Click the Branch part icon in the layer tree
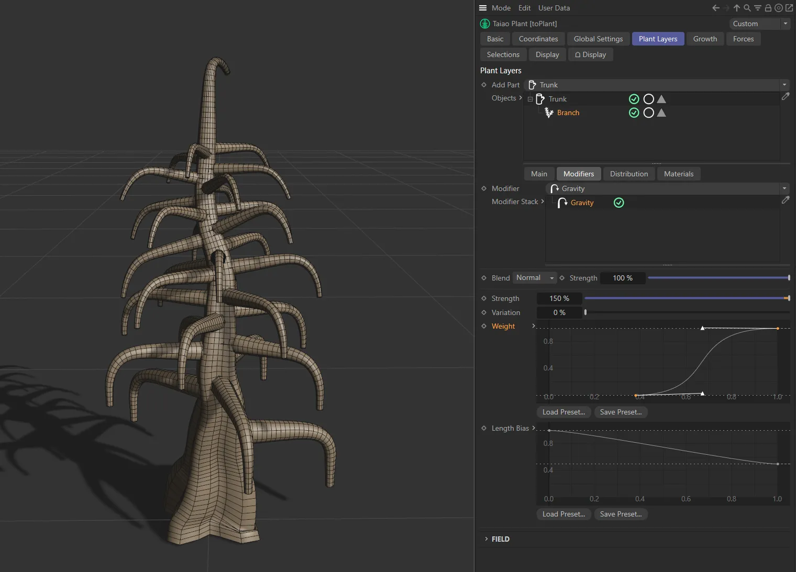 549,113
